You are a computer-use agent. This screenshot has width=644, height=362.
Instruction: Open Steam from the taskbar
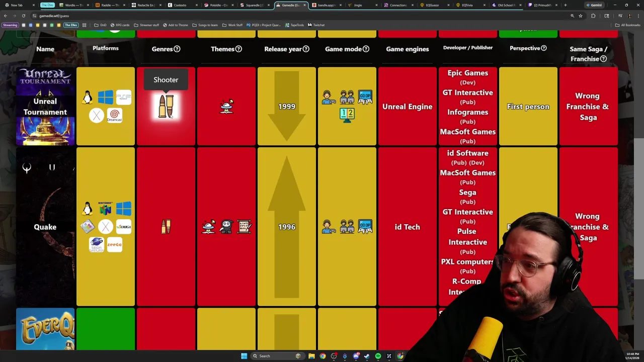tap(367, 356)
